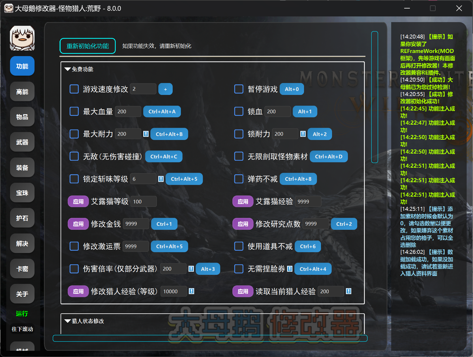
Task: Click the 艾露猫经验 value field
Action: pos(308,201)
